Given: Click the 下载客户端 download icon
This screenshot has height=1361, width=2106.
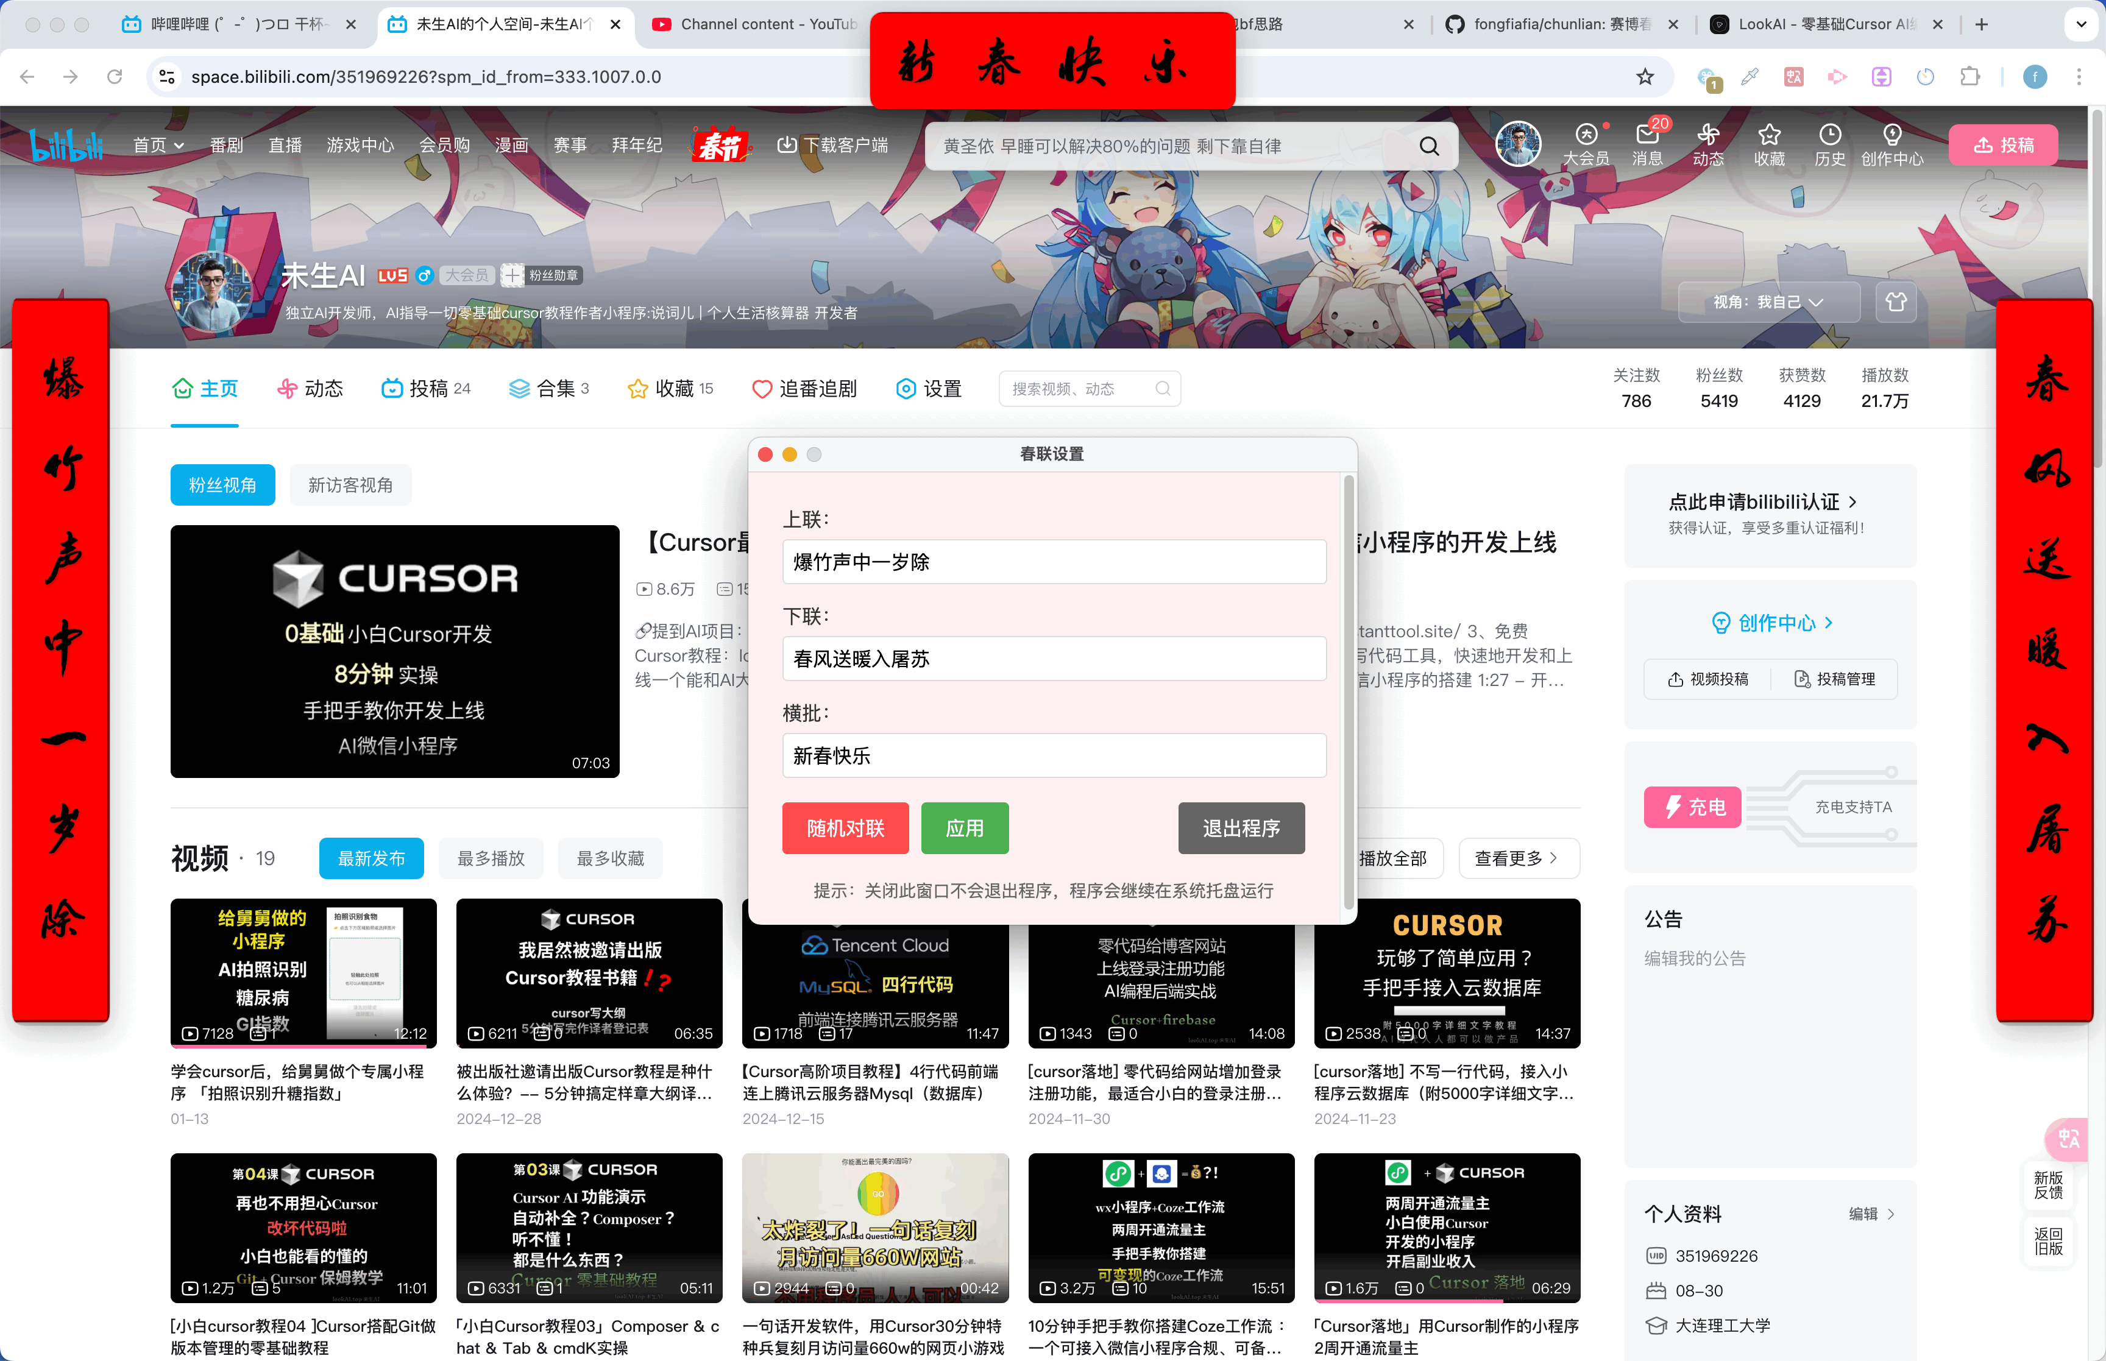Looking at the screenshot, I should click(x=787, y=144).
